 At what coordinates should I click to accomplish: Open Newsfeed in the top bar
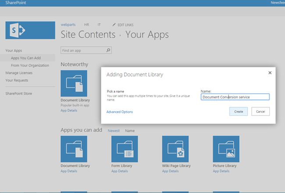[x=278, y=3]
